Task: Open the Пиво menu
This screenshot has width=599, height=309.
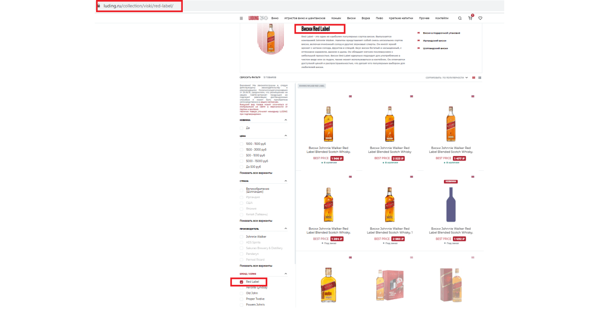Action: point(380,18)
